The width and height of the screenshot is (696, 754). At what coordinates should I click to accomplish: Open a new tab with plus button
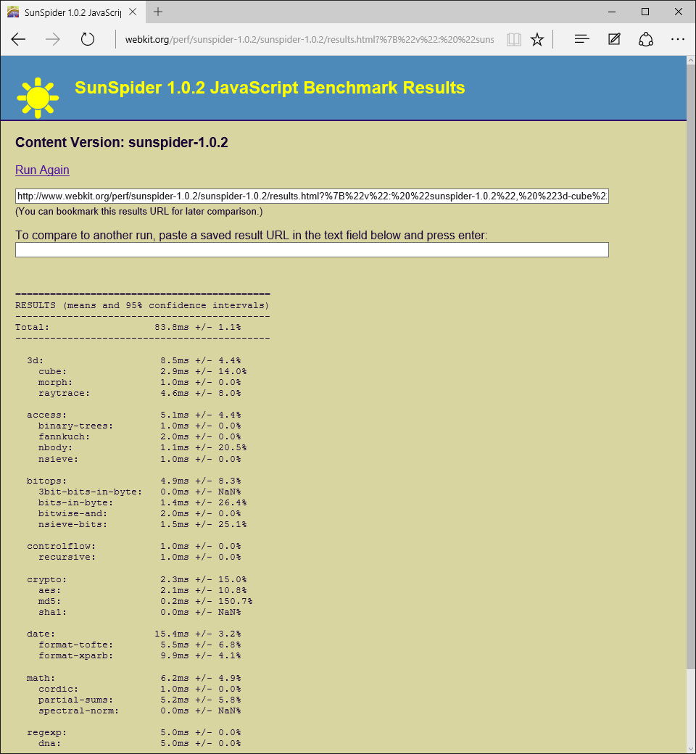[158, 12]
